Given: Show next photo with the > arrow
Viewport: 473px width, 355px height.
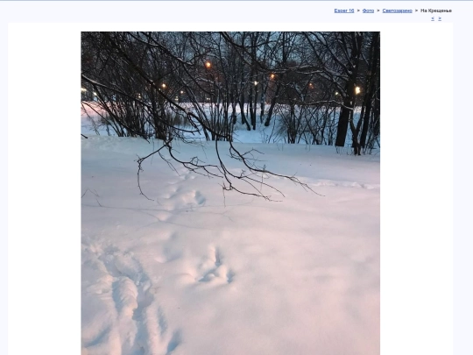Looking at the screenshot, I should 440,18.
